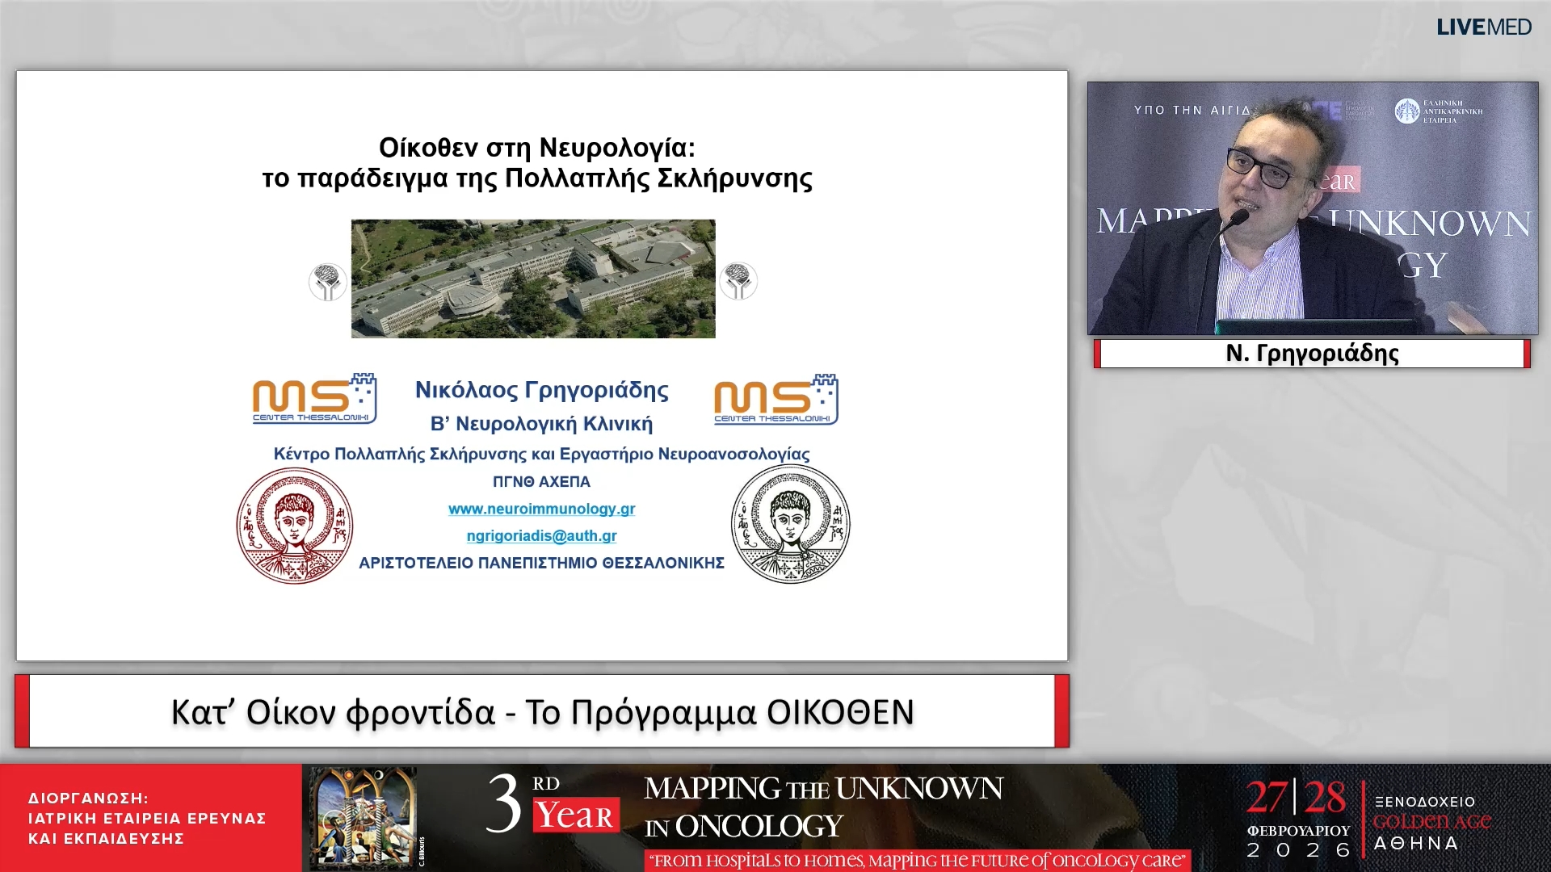Click the red 3rd Year badge
The width and height of the screenshot is (1551, 872).
point(575,815)
